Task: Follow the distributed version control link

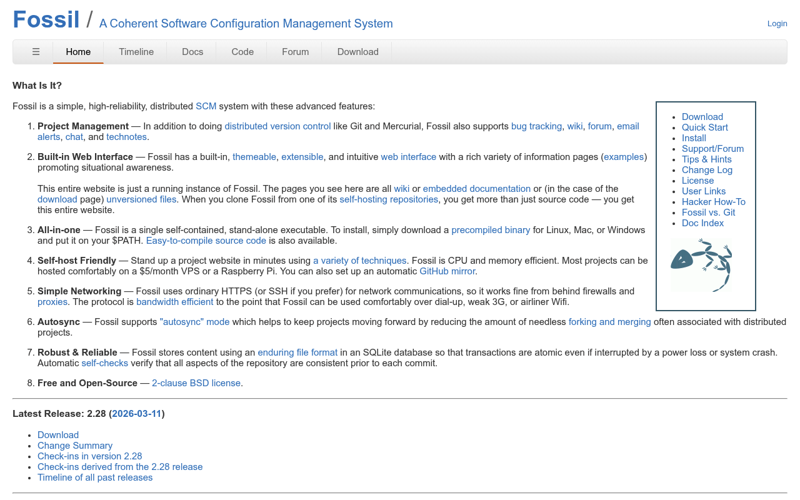Action: [277, 126]
